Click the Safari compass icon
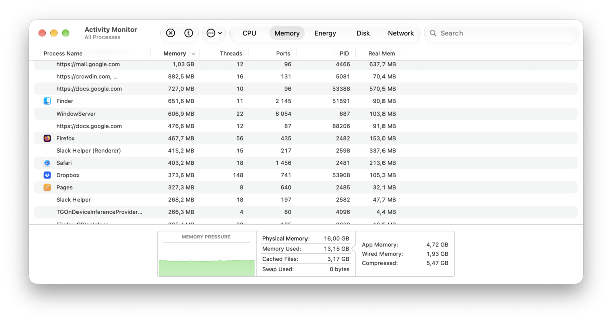Image resolution: width=612 pixels, height=322 pixels. click(47, 163)
